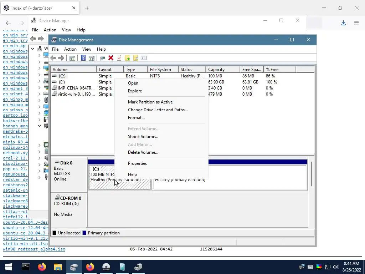
Task: Click DVD disc taskbar icon
Action: click(x=106, y=267)
